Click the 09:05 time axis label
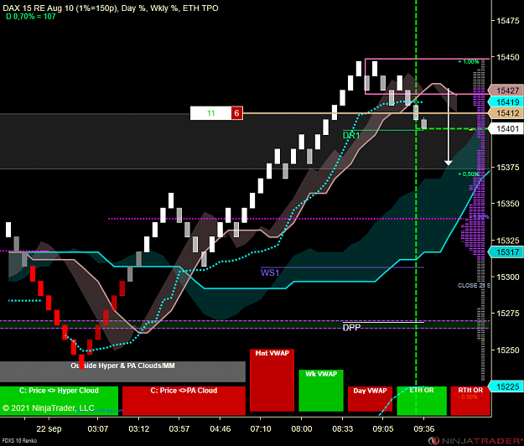This screenshot has width=524, height=446. [x=383, y=429]
